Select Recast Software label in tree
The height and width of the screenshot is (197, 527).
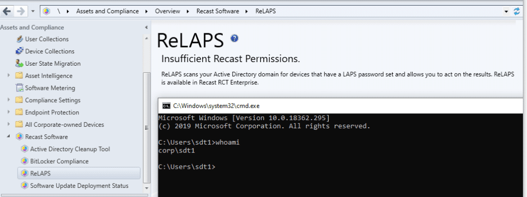coord(46,137)
